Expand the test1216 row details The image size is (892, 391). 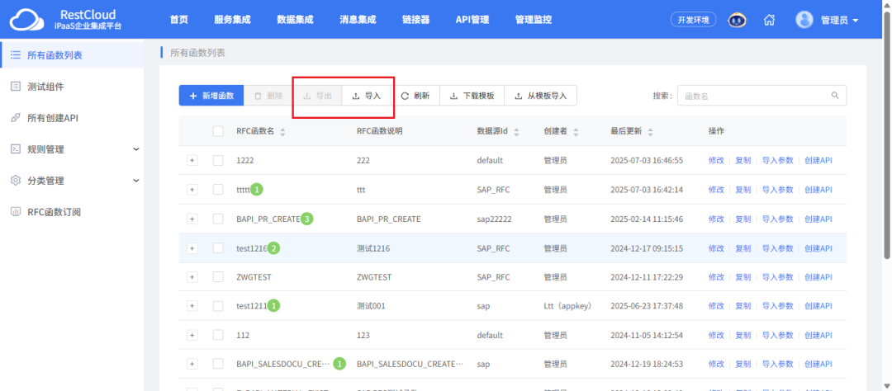192,248
